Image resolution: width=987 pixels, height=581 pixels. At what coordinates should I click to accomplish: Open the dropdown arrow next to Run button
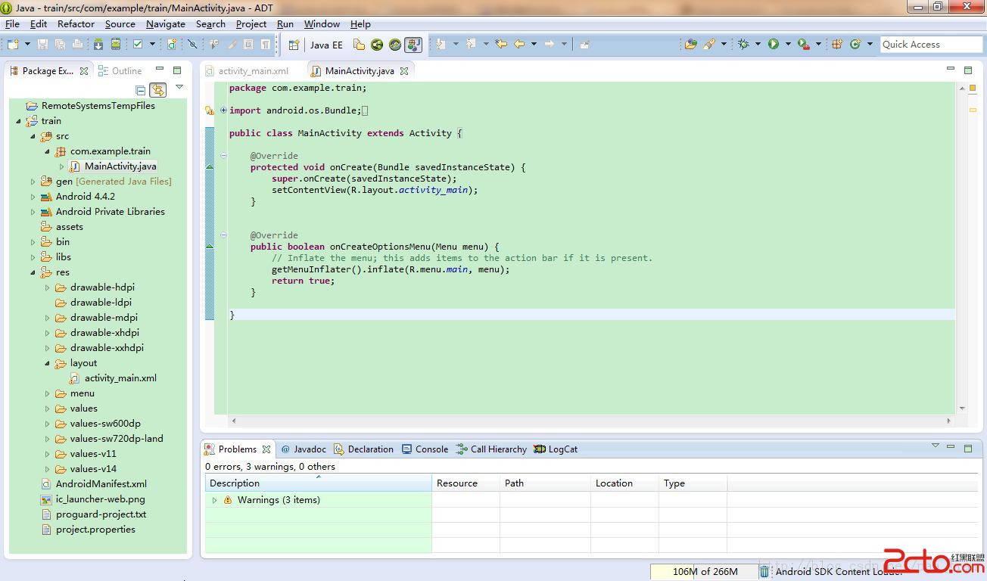click(787, 45)
